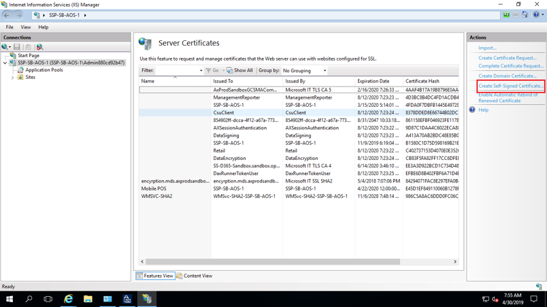Switch to Content View tab
Viewport: 547px width, 307px height.
[x=195, y=276]
